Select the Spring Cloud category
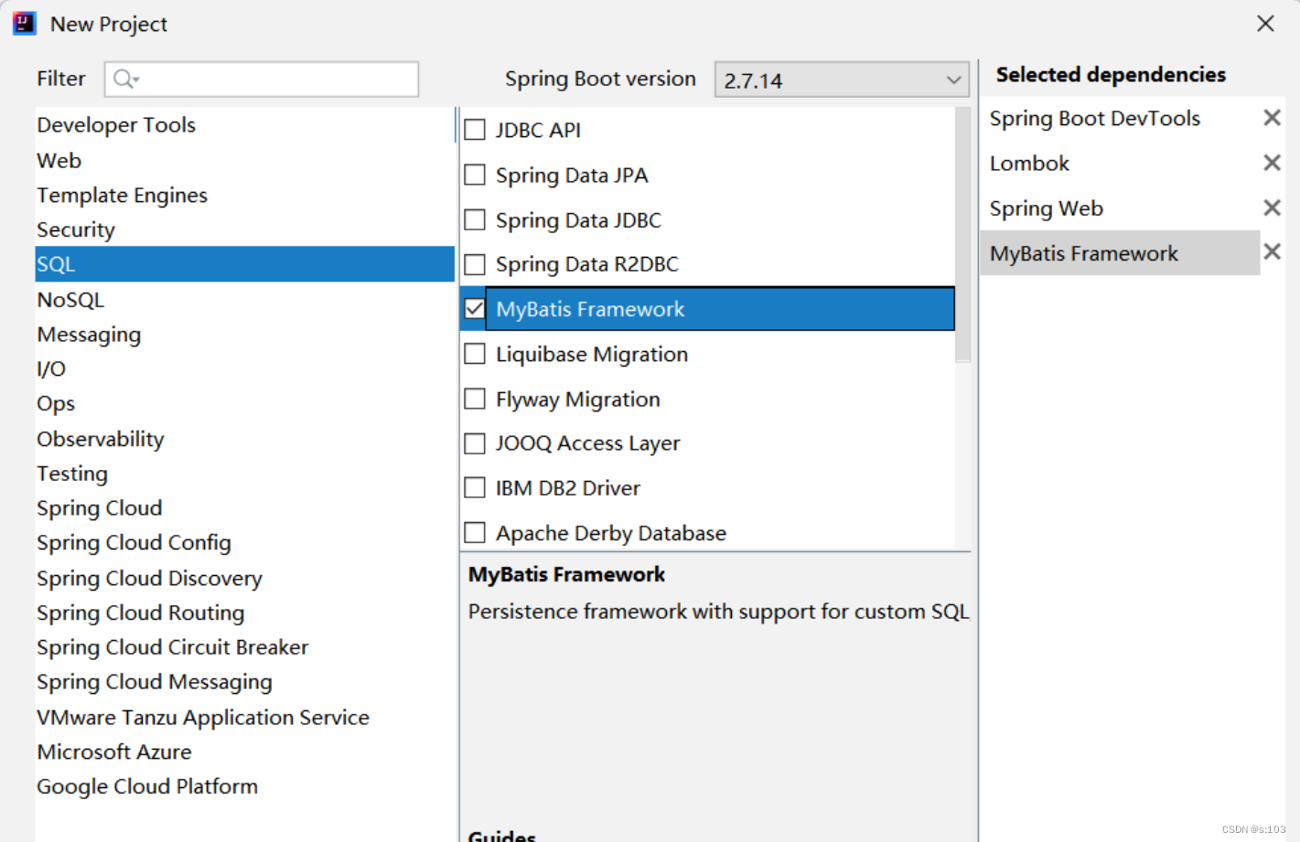 (244, 508)
